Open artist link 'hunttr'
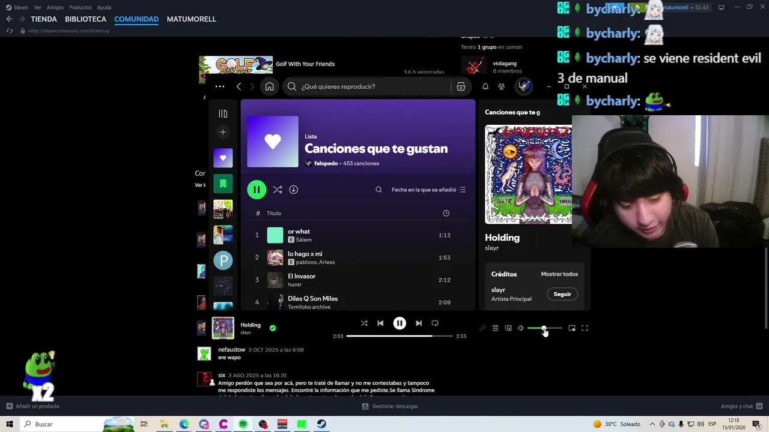This screenshot has height=432, width=769. coord(294,284)
